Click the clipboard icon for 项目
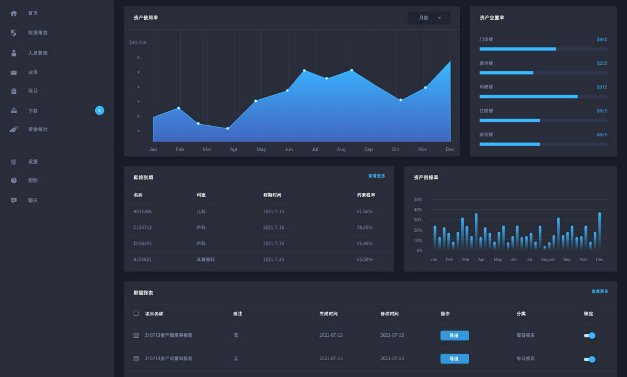 click(x=13, y=91)
